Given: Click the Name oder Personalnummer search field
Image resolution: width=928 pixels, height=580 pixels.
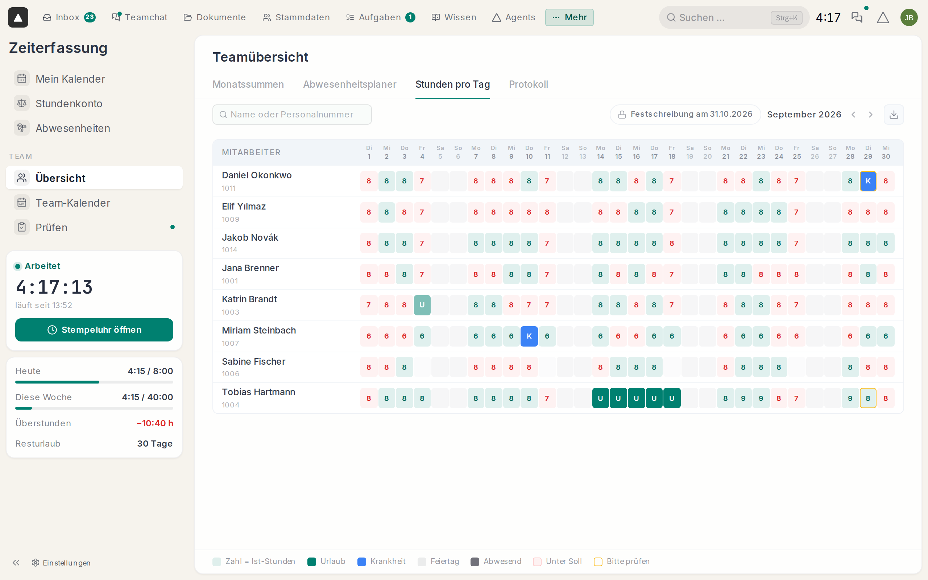Looking at the screenshot, I should coord(292,115).
